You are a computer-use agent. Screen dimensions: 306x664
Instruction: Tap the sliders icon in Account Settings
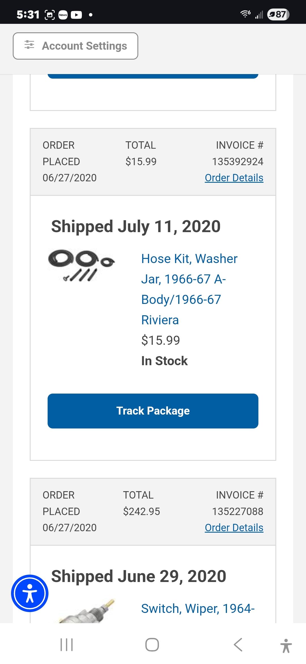[x=29, y=45]
